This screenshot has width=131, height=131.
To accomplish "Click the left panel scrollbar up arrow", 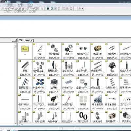I will pyautogui.click(x=15, y=44).
